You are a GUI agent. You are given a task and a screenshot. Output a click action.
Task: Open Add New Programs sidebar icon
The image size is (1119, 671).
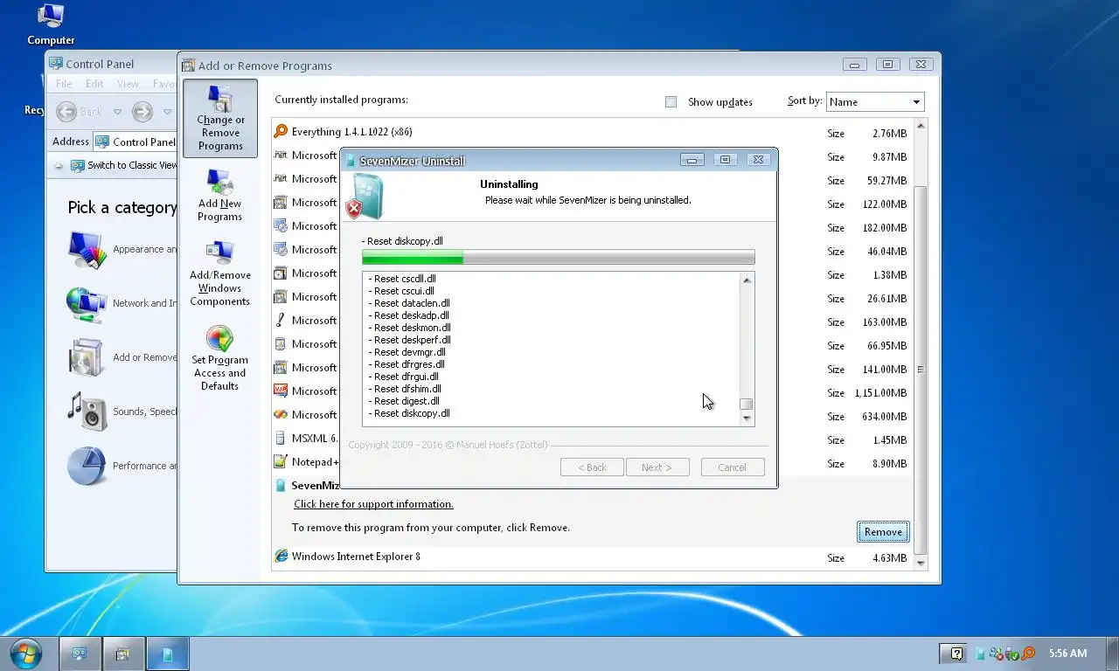[x=219, y=182]
